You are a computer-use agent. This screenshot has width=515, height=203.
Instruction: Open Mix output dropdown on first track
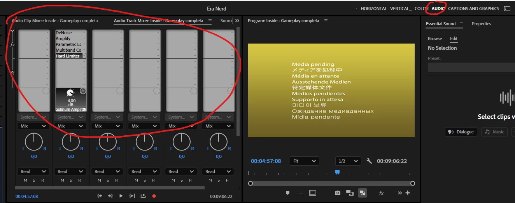[33, 126]
